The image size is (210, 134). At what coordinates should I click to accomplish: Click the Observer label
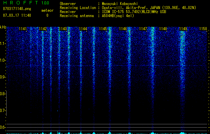(68, 4)
